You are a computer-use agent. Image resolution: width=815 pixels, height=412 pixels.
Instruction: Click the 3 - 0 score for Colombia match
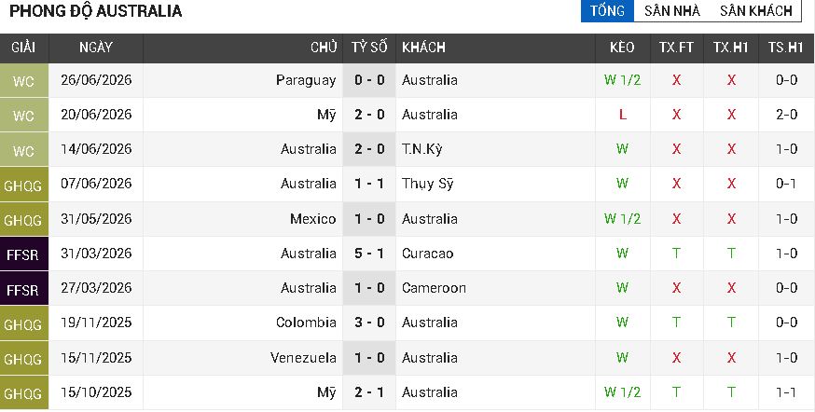[x=369, y=323]
